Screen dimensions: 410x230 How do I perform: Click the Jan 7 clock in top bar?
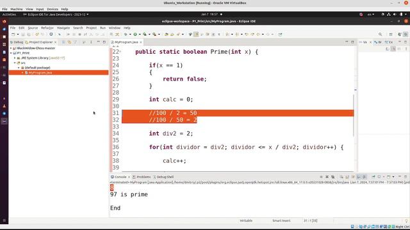[209, 14]
